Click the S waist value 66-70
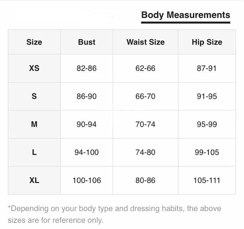 pos(145,96)
